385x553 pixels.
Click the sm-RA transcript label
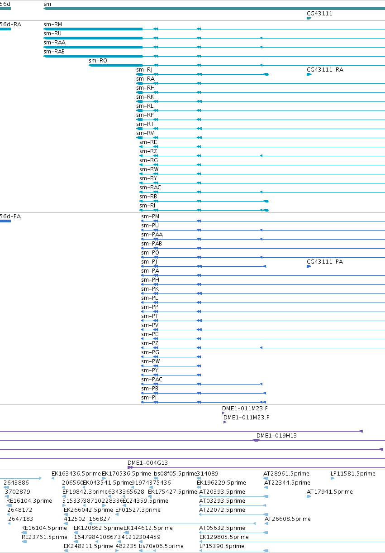coord(145,79)
